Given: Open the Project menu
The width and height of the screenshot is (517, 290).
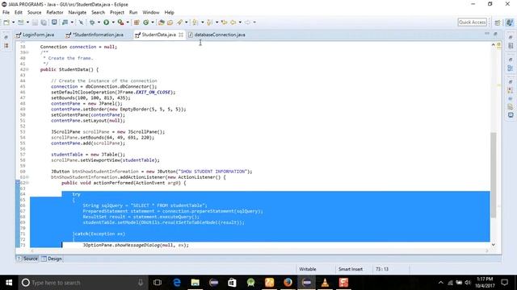Looking at the screenshot, I should (x=116, y=13).
